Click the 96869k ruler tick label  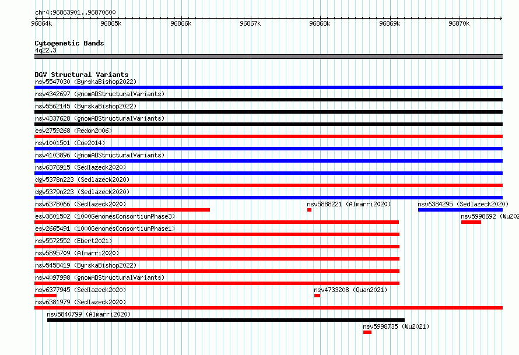tap(390, 23)
